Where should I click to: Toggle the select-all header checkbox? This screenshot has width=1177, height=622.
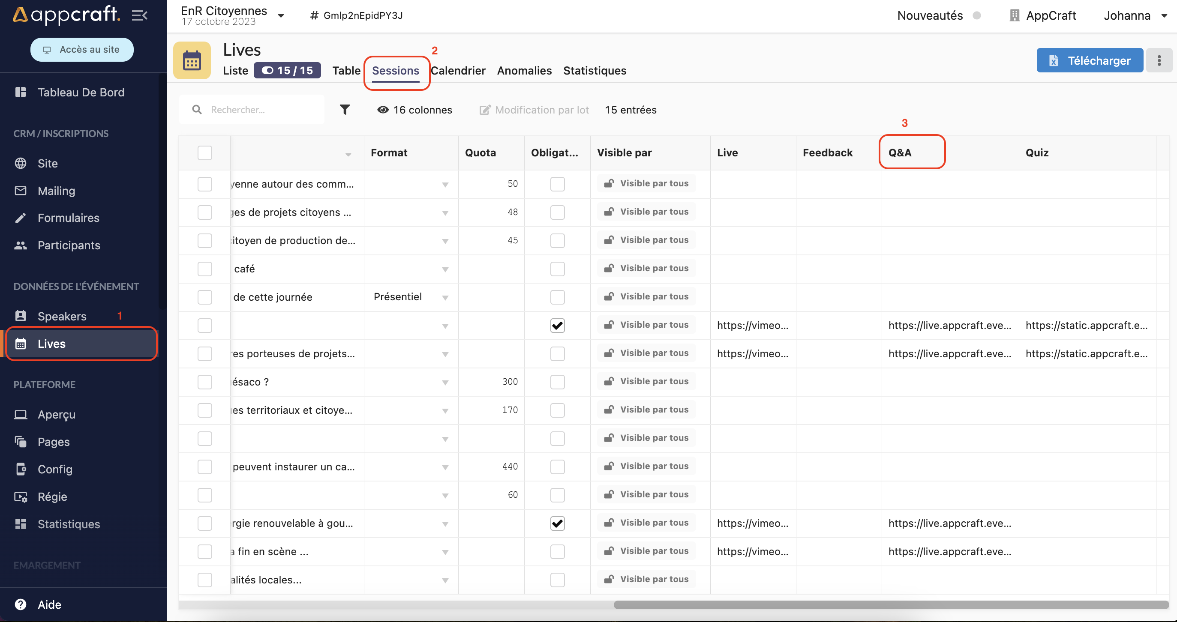(x=205, y=153)
